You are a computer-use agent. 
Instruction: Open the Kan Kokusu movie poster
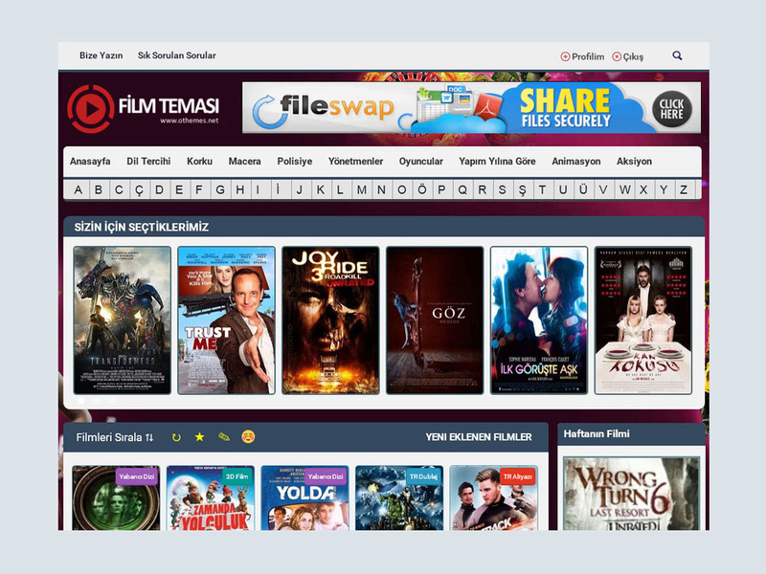[x=643, y=320]
